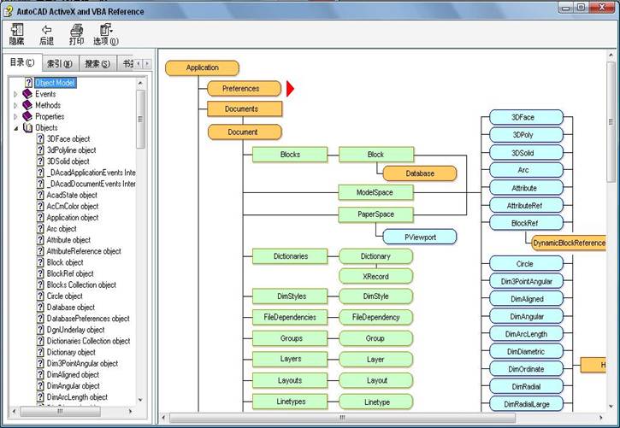
Task: Click the Back (后退) arrow icon
Action: (46, 30)
